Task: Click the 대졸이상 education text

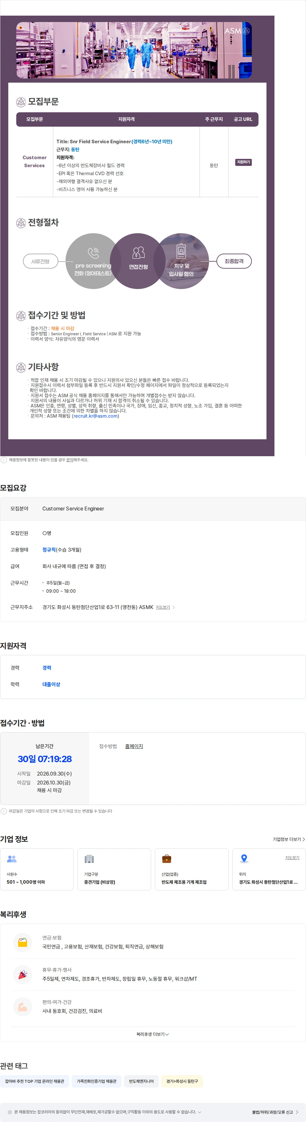Action: [51, 684]
